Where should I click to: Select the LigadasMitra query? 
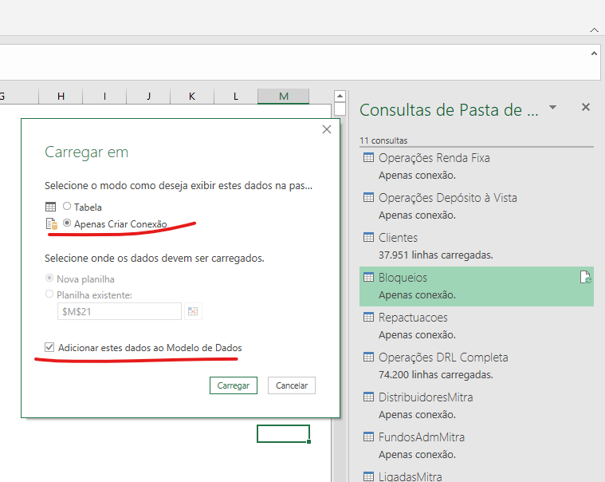click(x=476, y=476)
